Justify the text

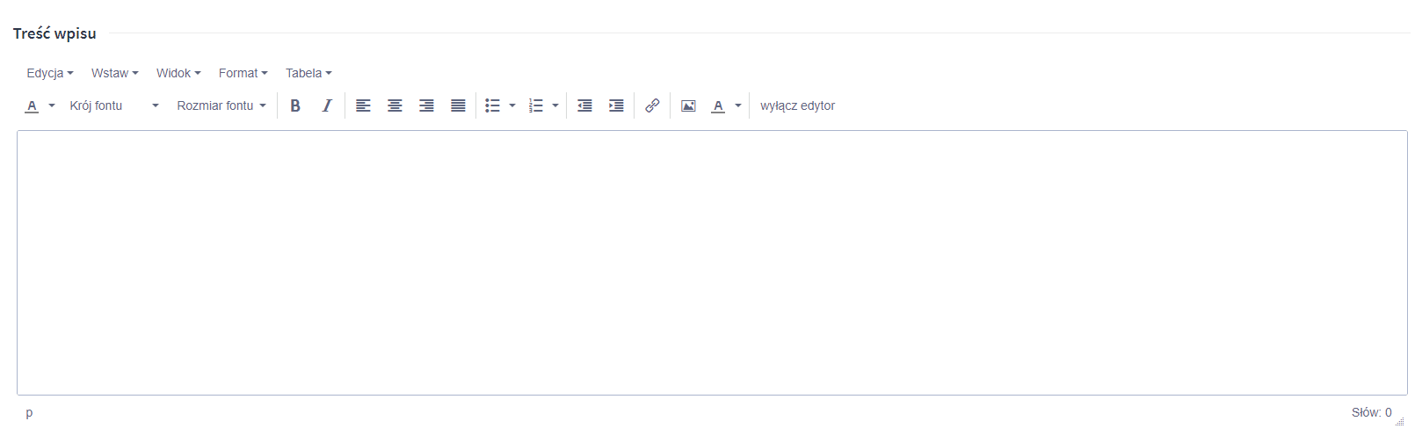click(458, 105)
